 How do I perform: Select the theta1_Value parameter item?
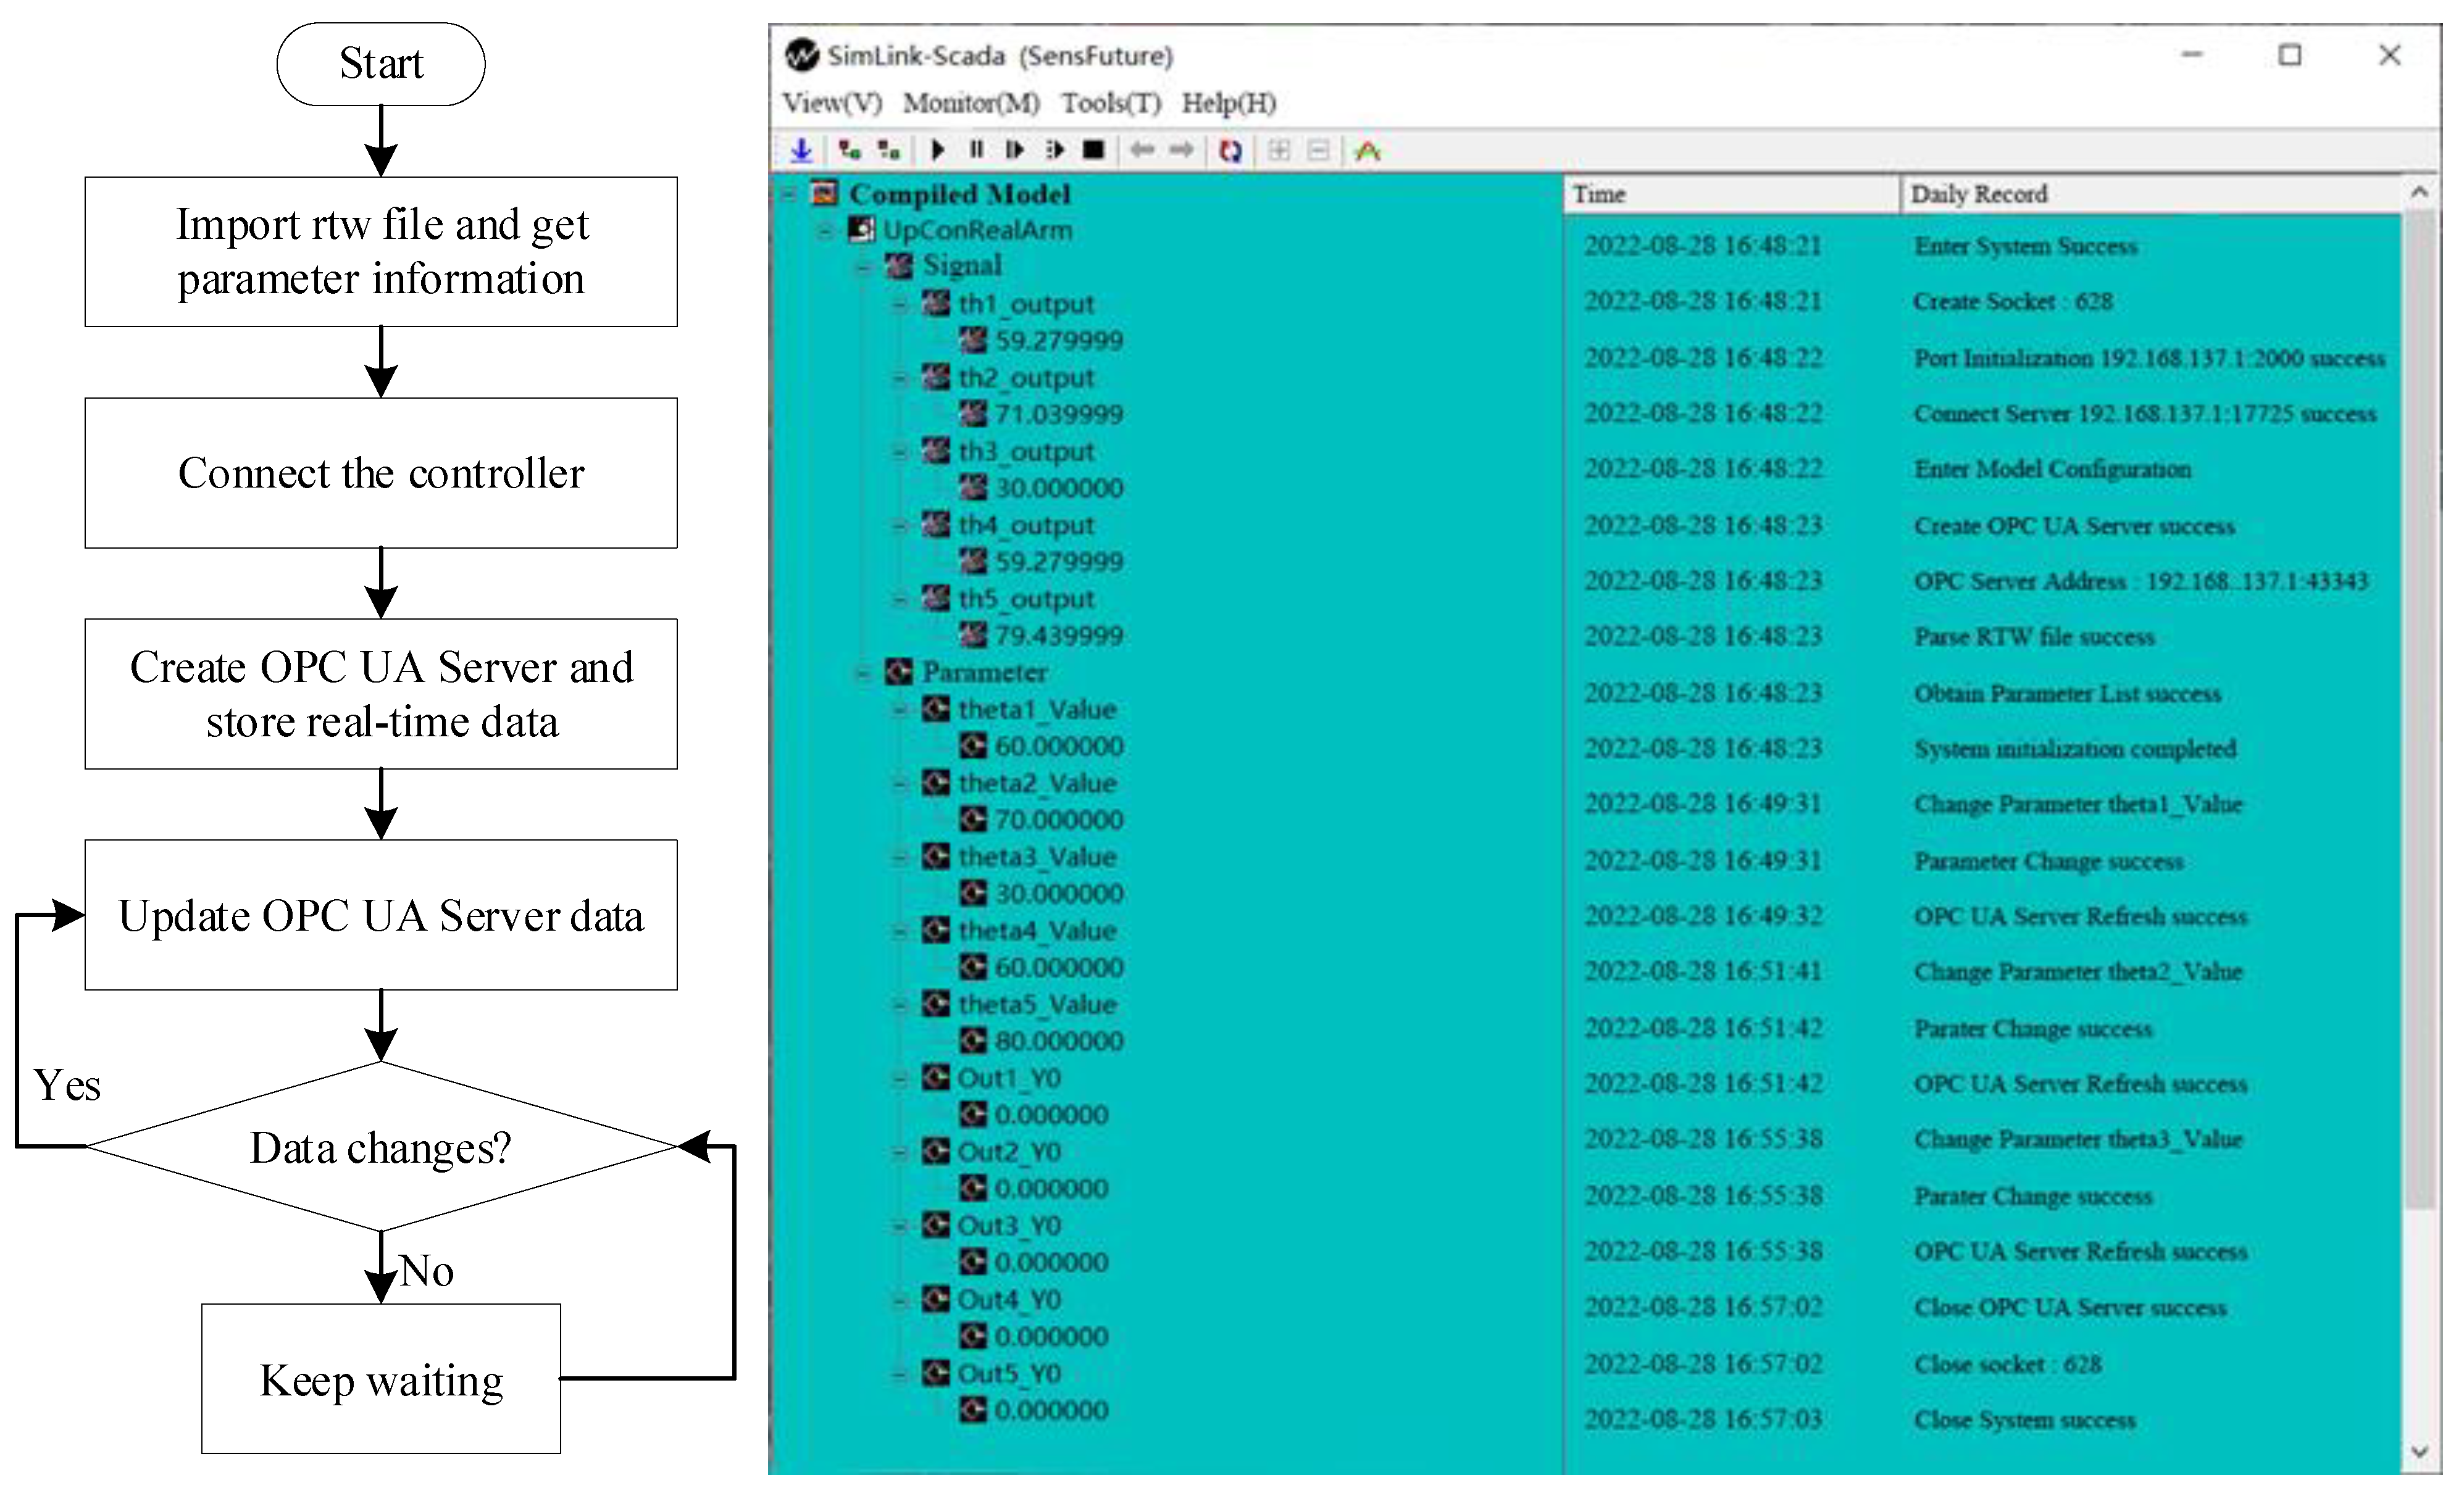(x=1036, y=710)
